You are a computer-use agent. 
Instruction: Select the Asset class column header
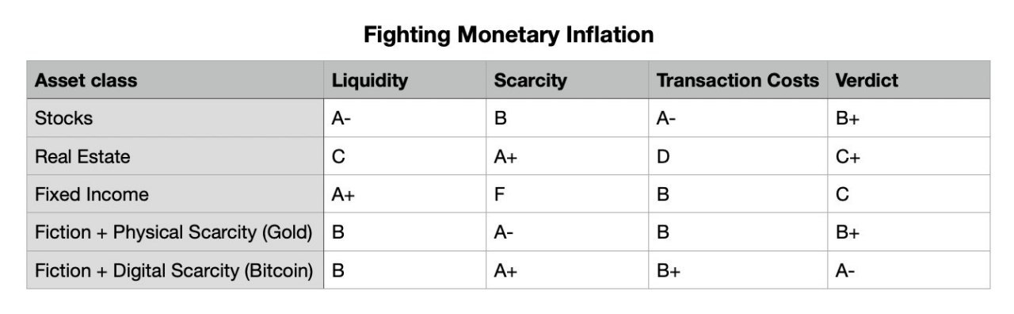coord(175,80)
